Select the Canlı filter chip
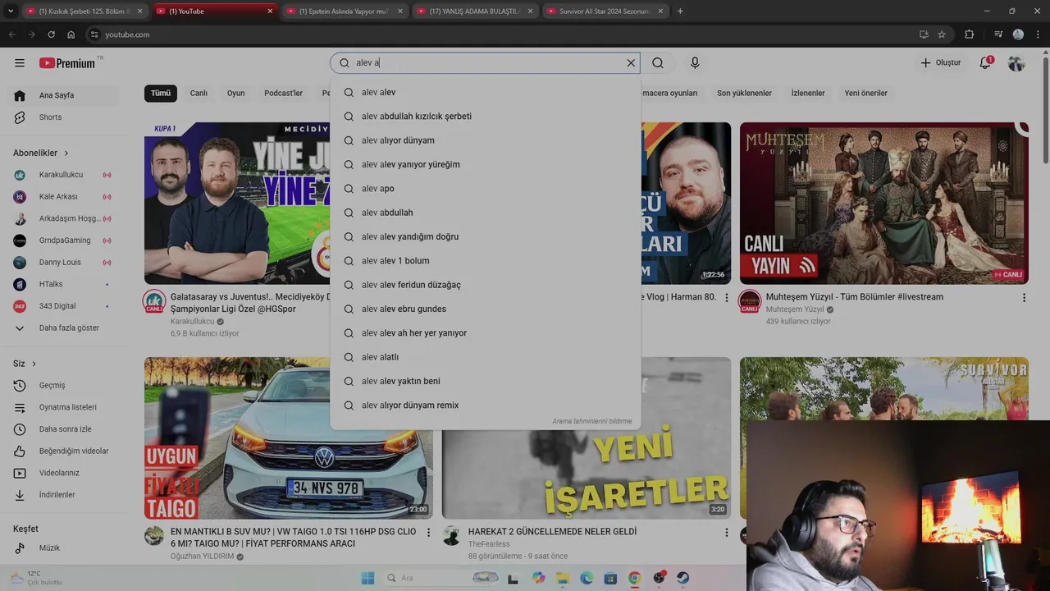The width and height of the screenshot is (1050, 591). 199,94
